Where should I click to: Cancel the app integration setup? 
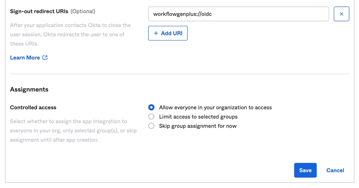point(335,170)
